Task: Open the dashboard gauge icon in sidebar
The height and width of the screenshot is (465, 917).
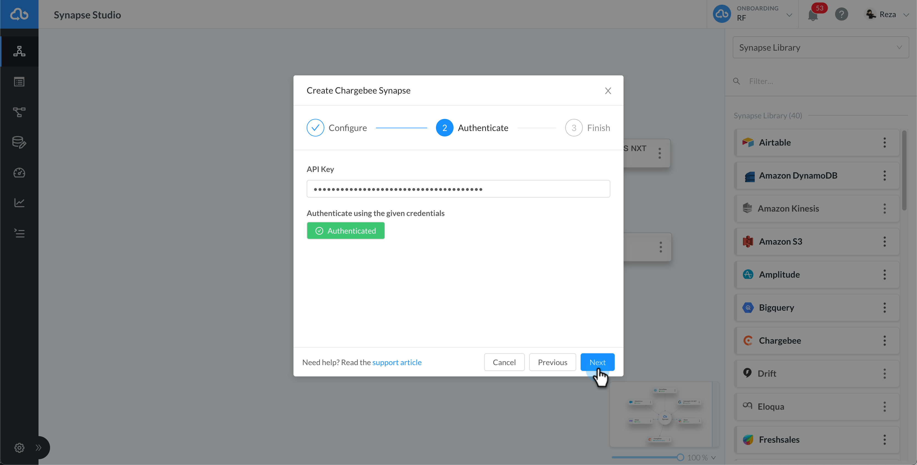Action: click(x=19, y=173)
